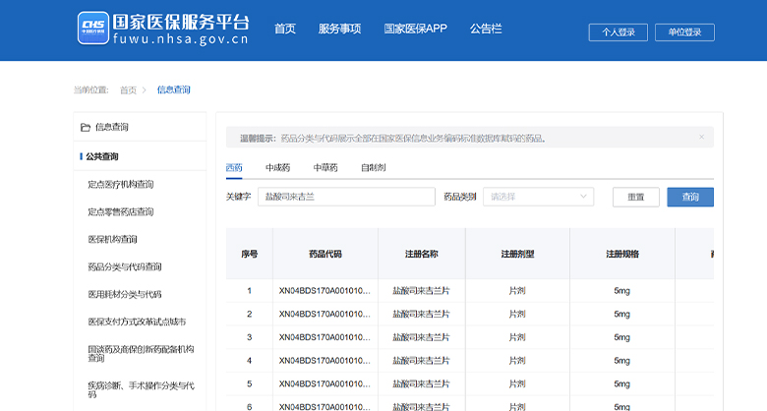Click the 关键字 keyword input field
The height and width of the screenshot is (411, 767).
point(346,197)
